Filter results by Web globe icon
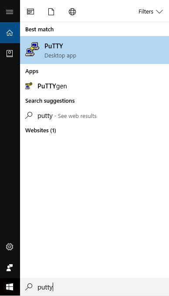169x296 pixels. tap(72, 12)
